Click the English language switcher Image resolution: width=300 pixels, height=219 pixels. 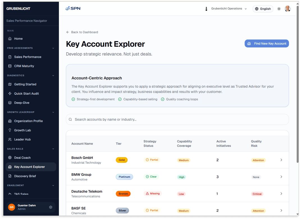263,9
